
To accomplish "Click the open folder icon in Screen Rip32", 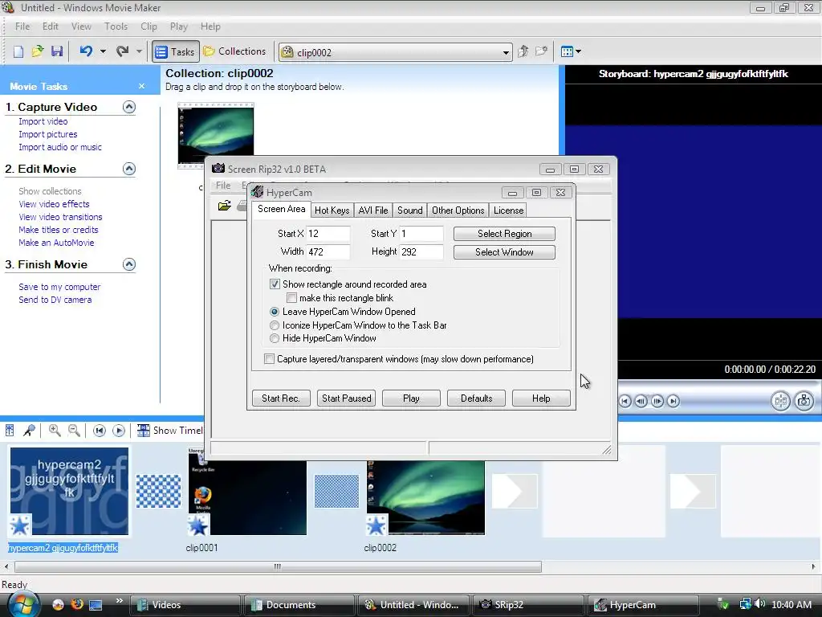I will (225, 206).
